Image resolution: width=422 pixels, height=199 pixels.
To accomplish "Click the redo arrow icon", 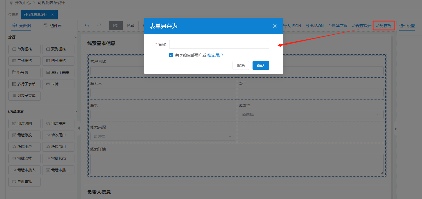I will pyautogui.click(x=99, y=25).
